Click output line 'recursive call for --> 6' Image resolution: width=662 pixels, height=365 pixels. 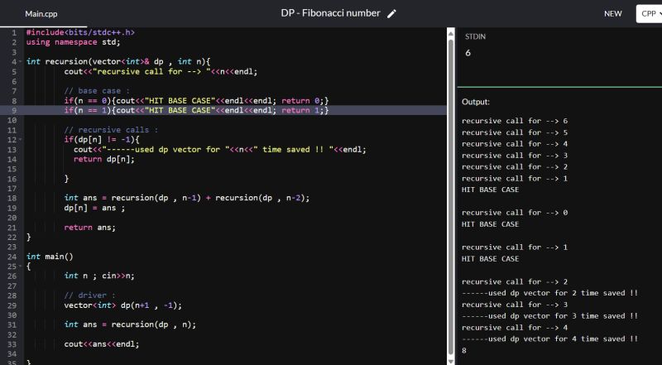tap(515, 121)
